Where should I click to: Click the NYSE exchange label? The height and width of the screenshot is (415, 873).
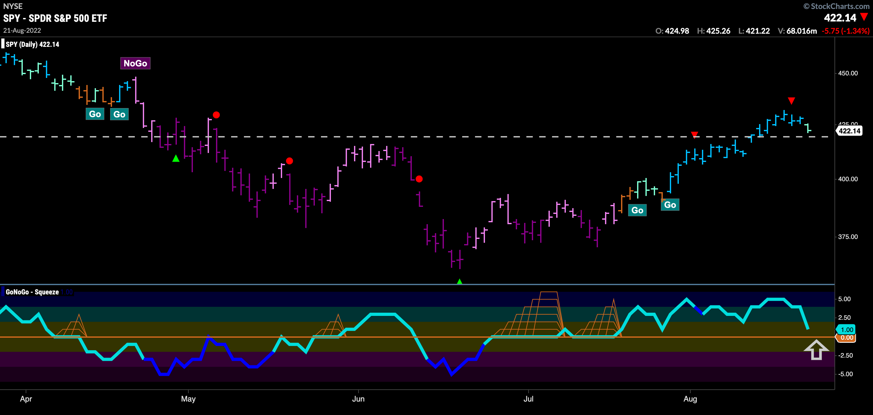13,6
